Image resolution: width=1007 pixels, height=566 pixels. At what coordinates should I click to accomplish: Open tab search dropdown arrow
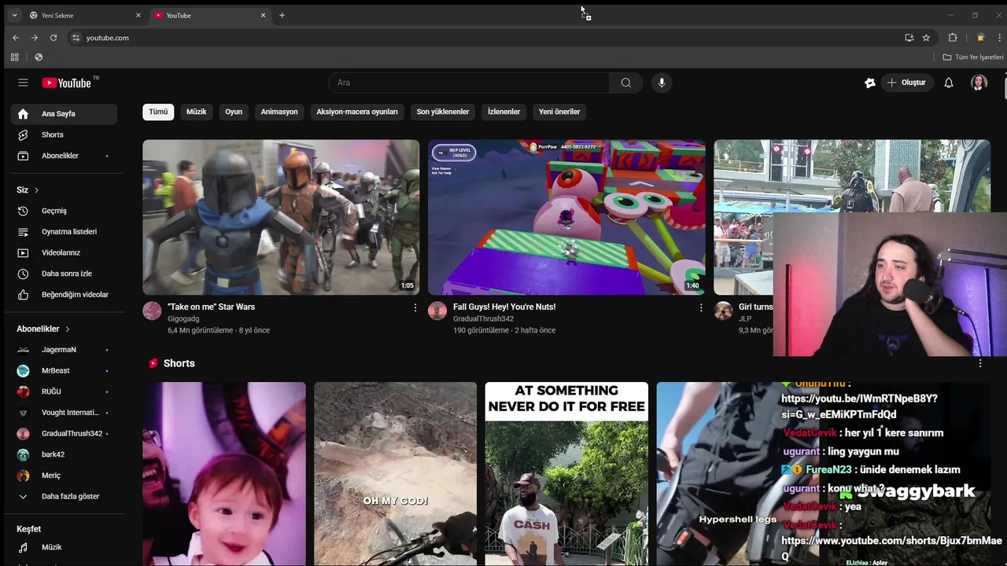[x=14, y=15]
